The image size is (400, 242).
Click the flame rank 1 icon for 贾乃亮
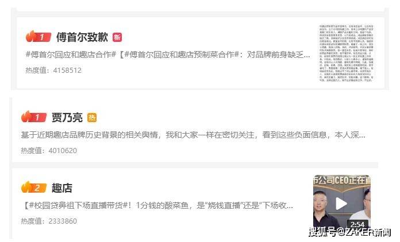click(34, 117)
